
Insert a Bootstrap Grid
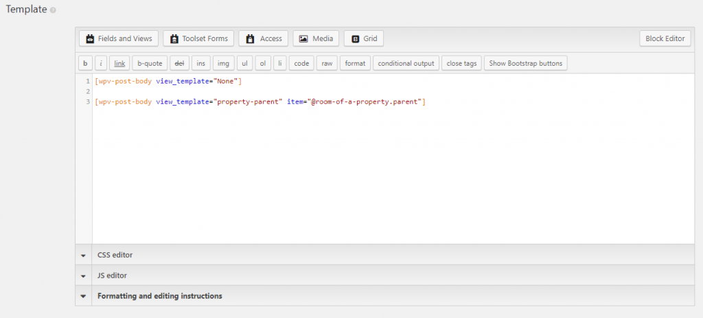coord(364,38)
